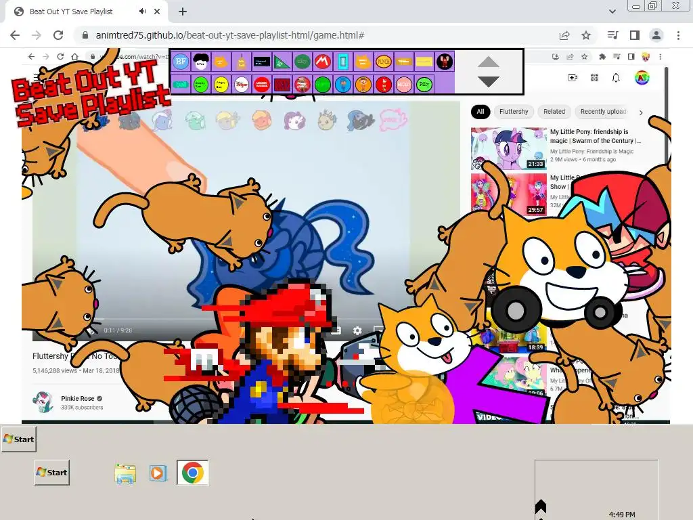
Task: Visit the Pinkie Rose channel name
Action: pos(78,398)
